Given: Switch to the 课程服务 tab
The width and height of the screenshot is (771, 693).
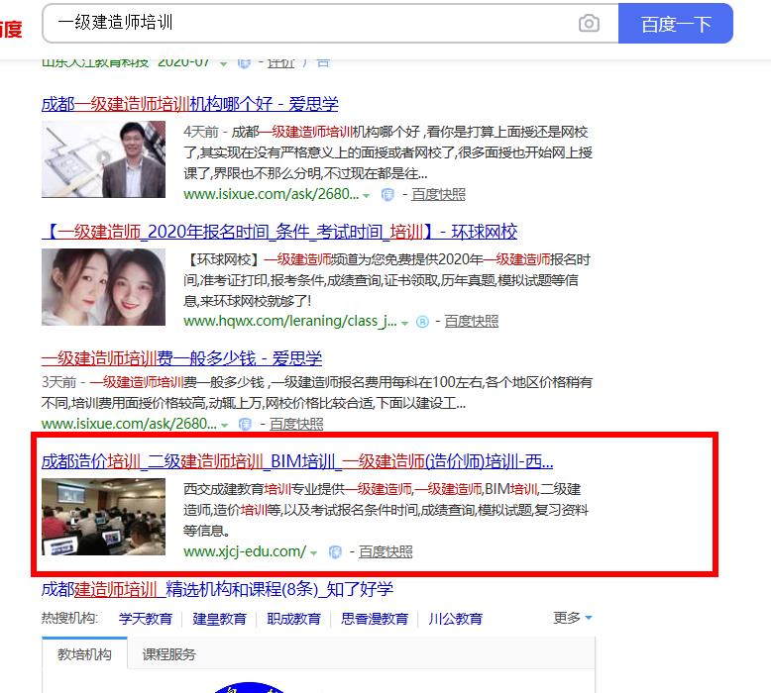Looking at the screenshot, I should pyautogui.click(x=168, y=654).
